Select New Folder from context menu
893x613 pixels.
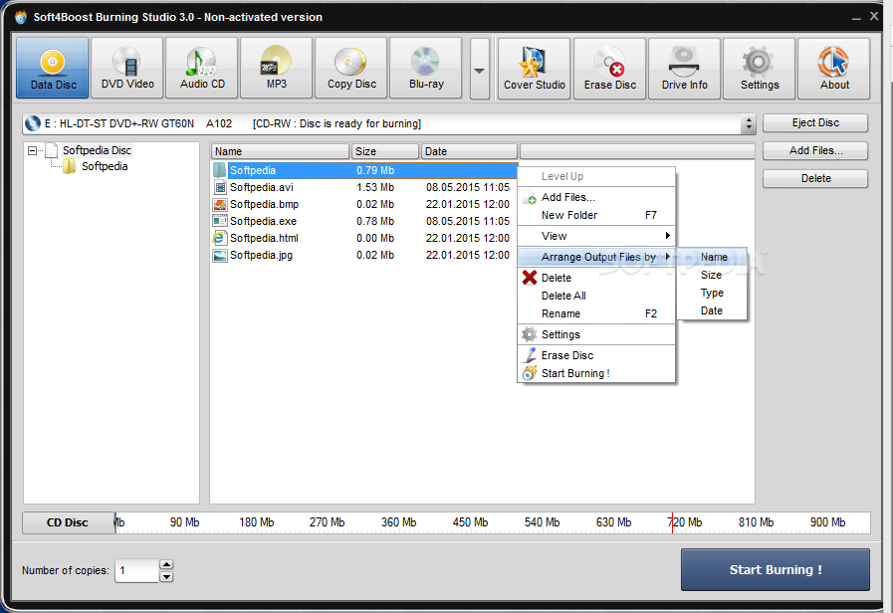(x=596, y=215)
